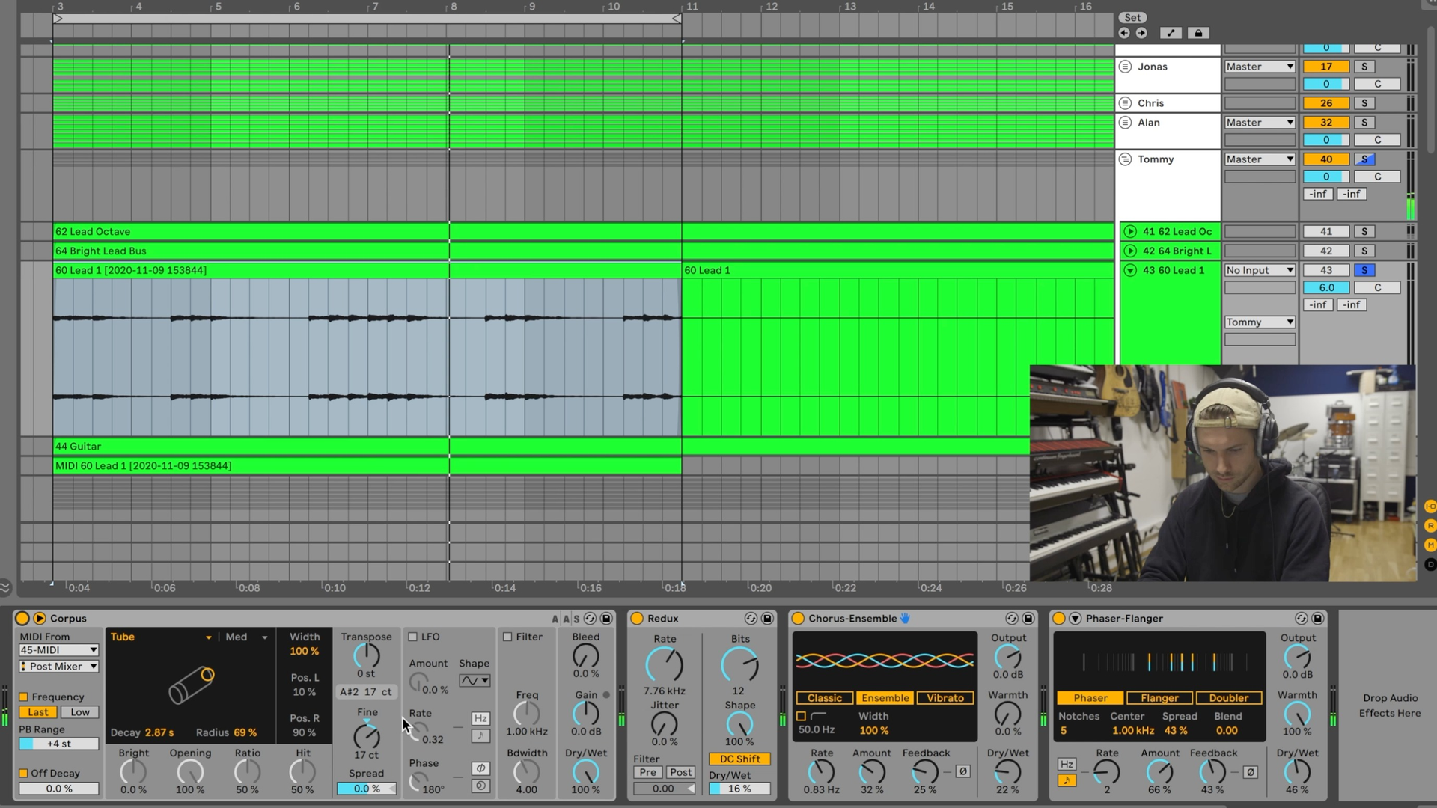Select the Low note priority button

[x=80, y=713]
